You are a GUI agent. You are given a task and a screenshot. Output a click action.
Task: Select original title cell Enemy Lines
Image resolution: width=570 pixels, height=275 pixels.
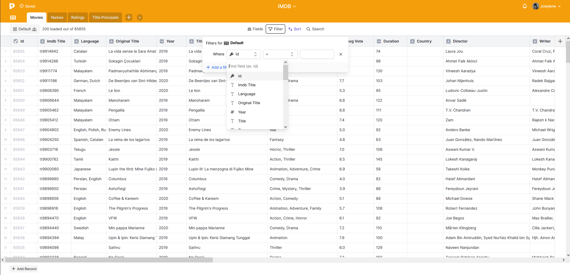click(131, 130)
